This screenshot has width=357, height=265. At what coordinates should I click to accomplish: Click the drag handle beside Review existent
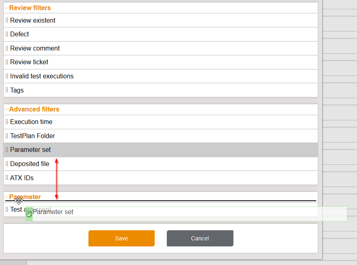pyautogui.click(x=6, y=20)
